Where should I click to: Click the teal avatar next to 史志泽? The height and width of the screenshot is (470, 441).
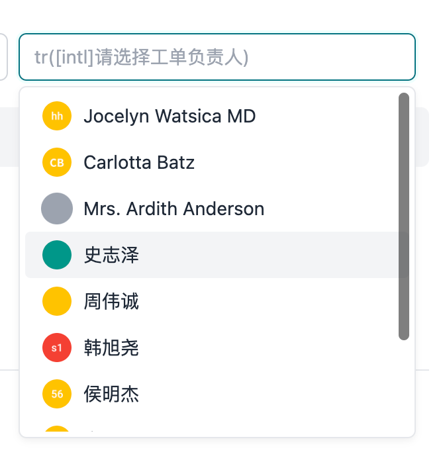click(x=57, y=256)
